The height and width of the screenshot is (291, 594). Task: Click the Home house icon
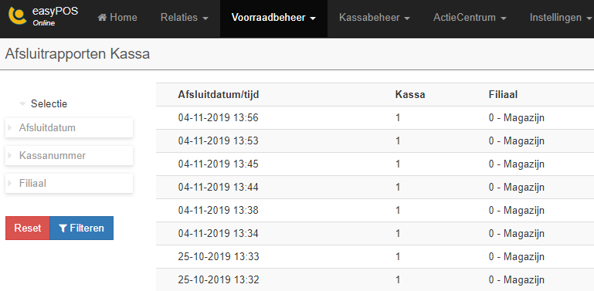point(102,18)
